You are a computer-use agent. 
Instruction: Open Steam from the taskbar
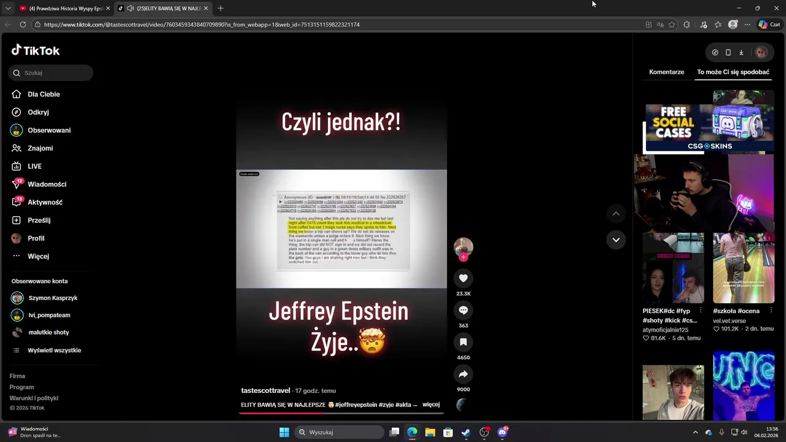coord(466,432)
